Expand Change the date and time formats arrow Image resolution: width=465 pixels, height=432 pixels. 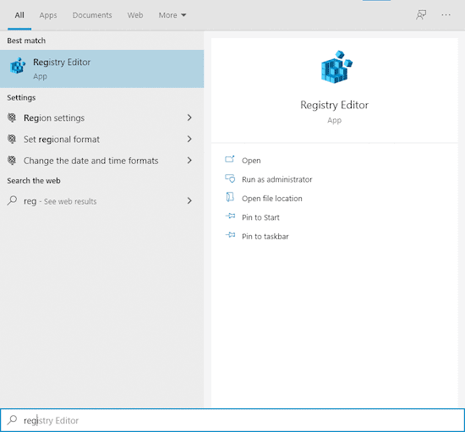coord(189,161)
